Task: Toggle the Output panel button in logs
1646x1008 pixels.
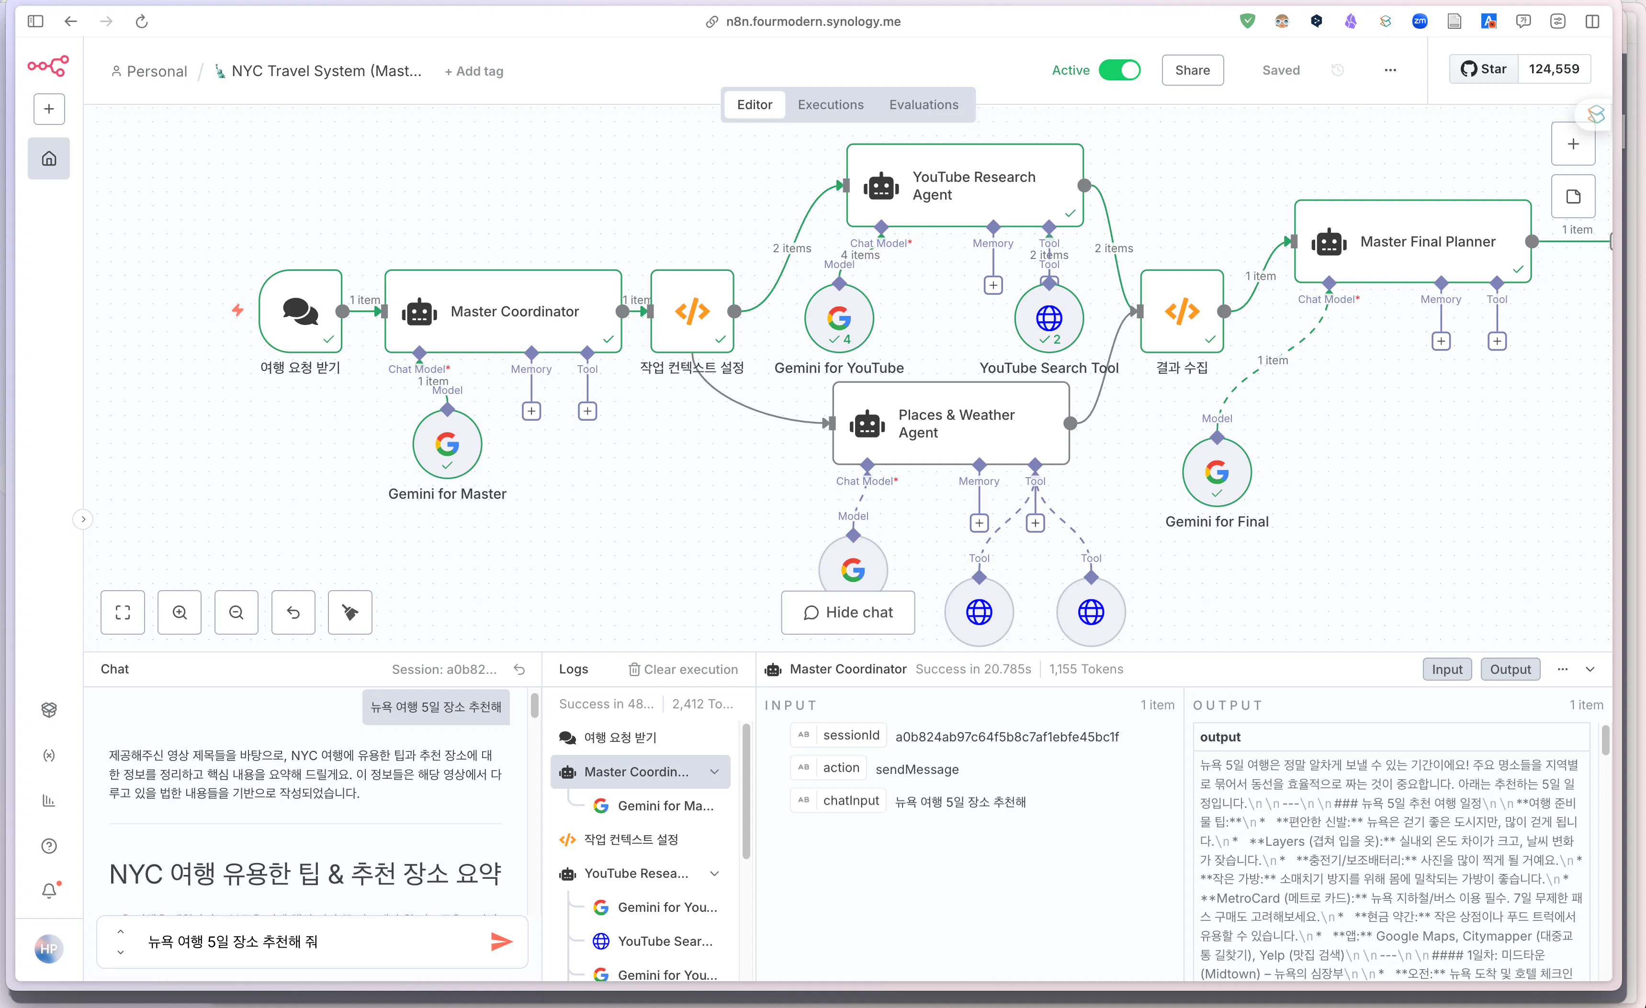Action: [1511, 669]
